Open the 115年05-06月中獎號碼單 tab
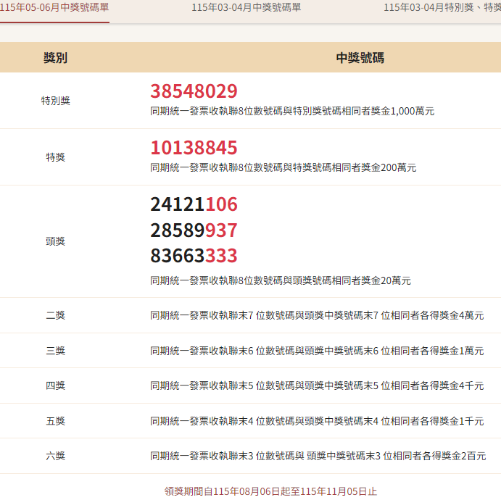This screenshot has width=501, height=500. coord(54,7)
